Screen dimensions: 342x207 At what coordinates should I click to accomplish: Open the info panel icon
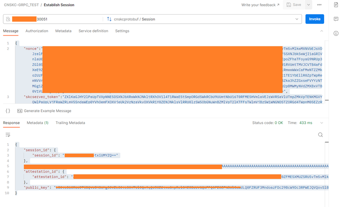[x=336, y=33]
